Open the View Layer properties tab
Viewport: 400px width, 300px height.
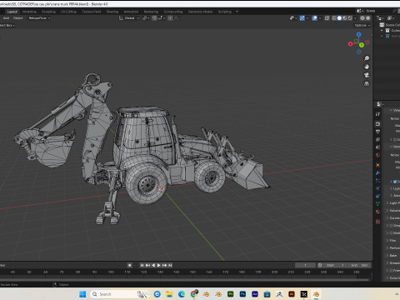[377, 139]
